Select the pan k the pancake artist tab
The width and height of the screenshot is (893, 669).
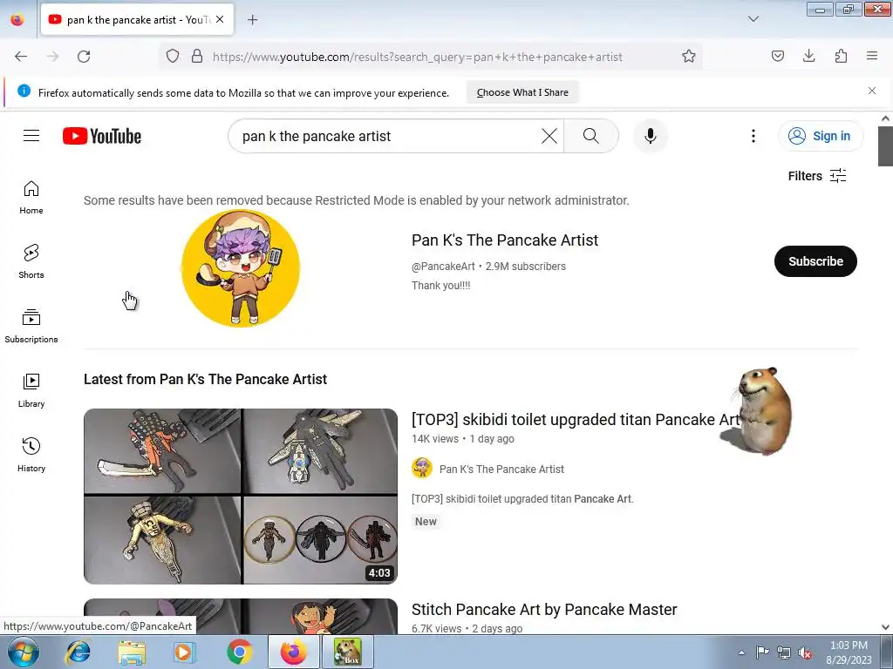click(x=137, y=20)
